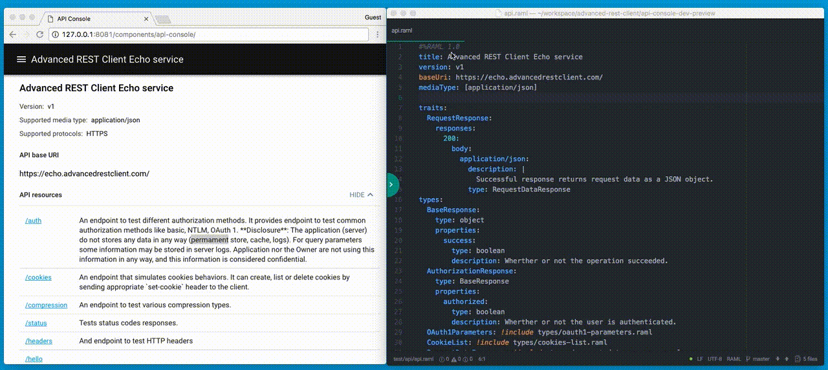The width and height of the screenshot is (828, 370).
Task: Click the test/api/api.raml file path in status bar
Action: tap(413, 359)
